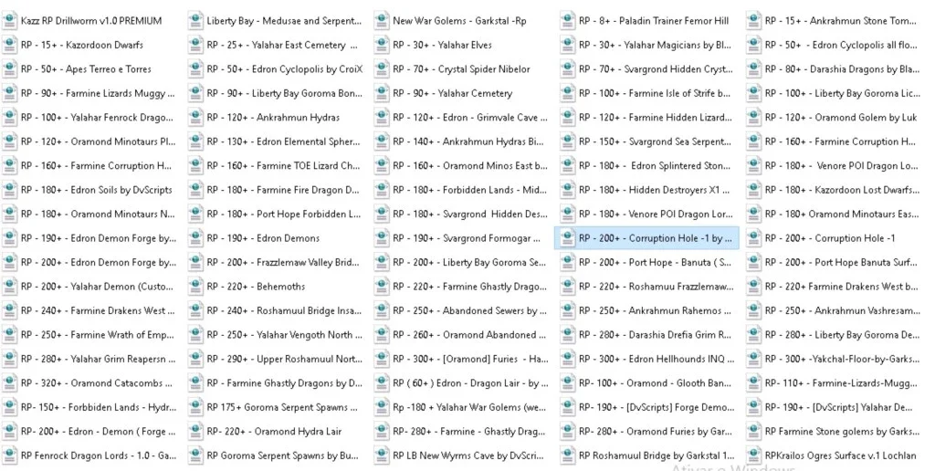Click the icon of RP - 70+ - Crystal Spider Nibelor
The height and width of the screenshot is (471, 935).
382,69
